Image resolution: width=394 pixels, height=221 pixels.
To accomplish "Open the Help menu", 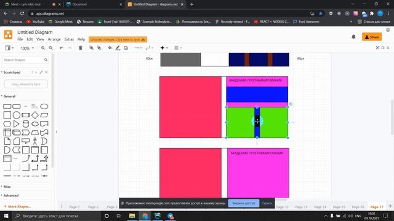I will tap(81, 39).
